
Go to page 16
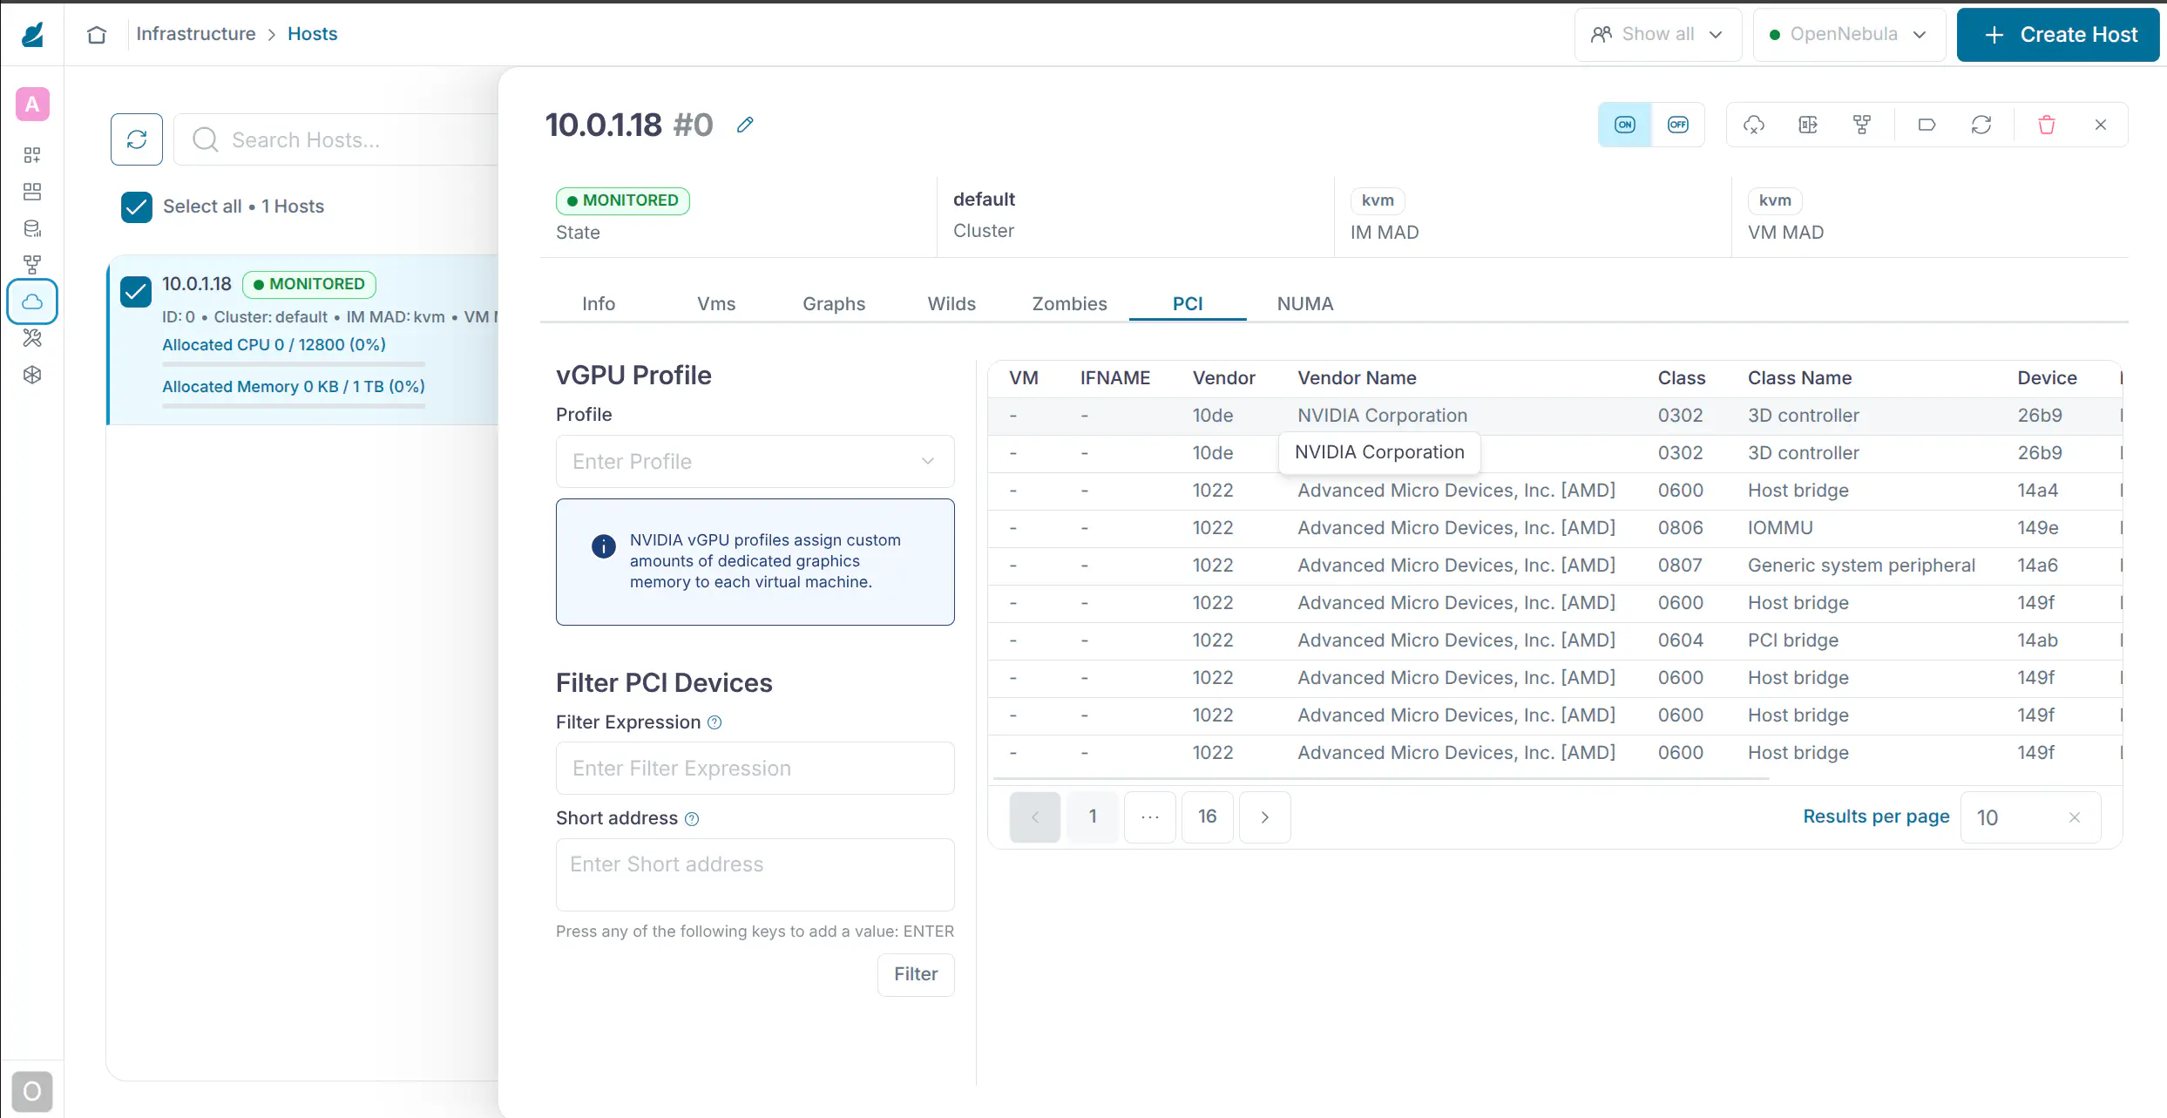click(1208, 817)
